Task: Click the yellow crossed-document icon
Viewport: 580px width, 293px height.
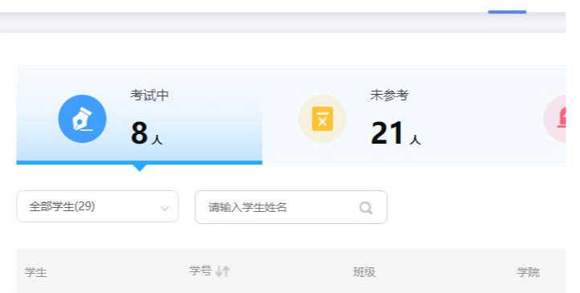Action: click(322, 119)
